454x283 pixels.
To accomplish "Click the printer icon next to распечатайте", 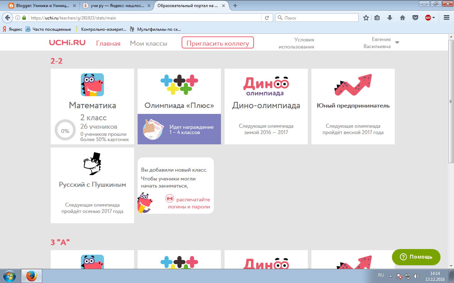I will pos(170,199).
